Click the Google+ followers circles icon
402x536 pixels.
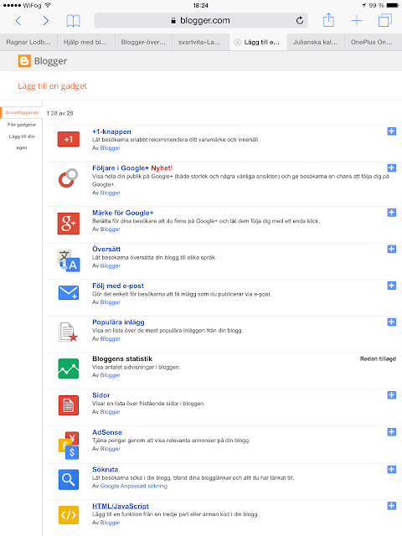[x=69, y=178]
